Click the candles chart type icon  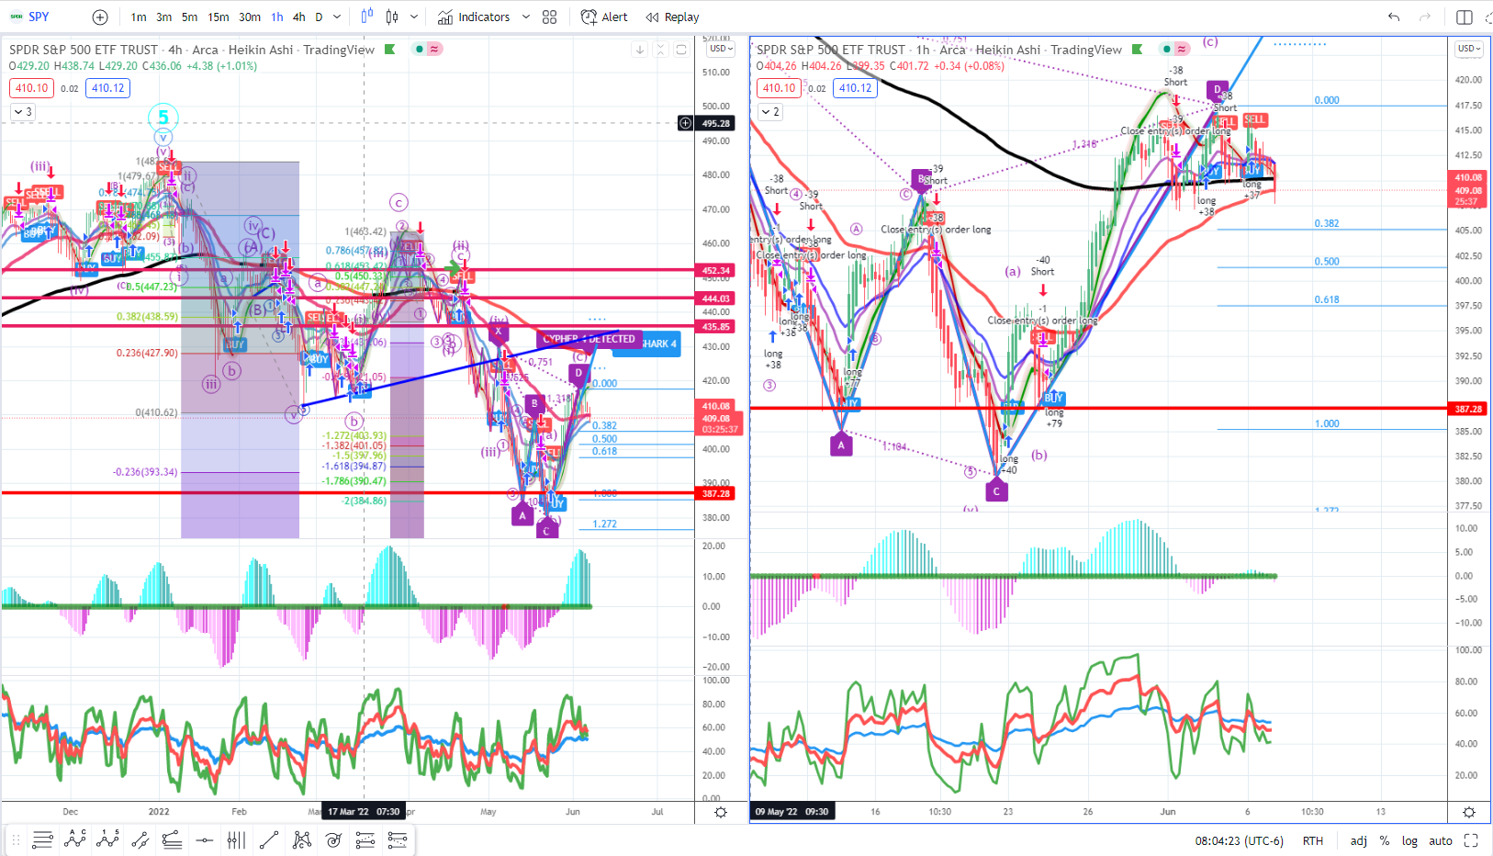tap(392, 17)
